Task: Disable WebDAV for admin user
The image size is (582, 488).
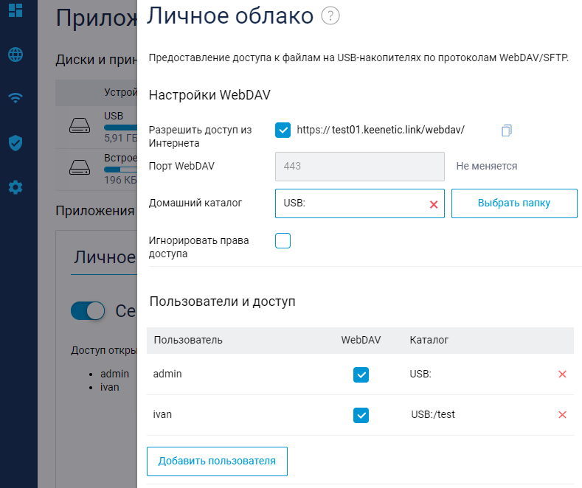Action: click(x=361, y=375)
